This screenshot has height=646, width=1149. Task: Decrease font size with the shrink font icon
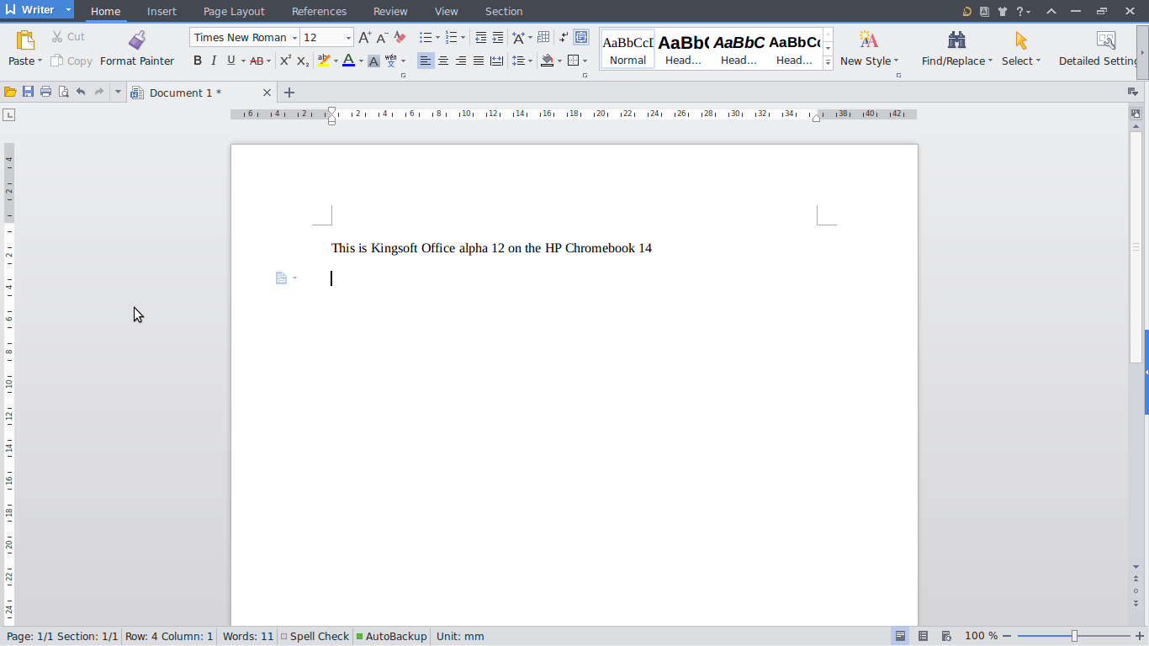tap(382, 38)
